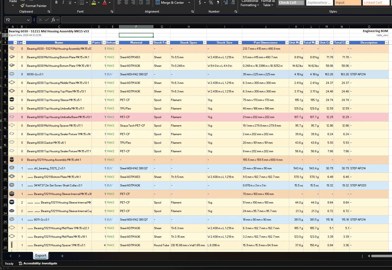This screenshot has width=392, height=270.
Task: Select column F header
Action: point(136,27)
